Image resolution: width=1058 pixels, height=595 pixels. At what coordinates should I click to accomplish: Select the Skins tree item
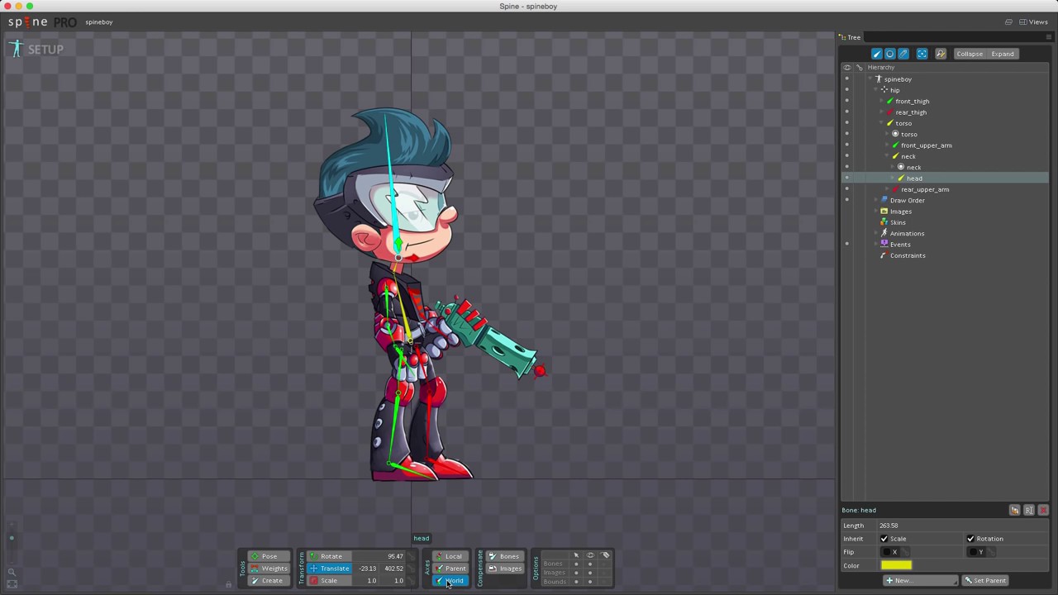898,222
